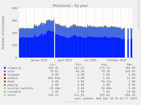141x105 pixels.
Task: Click the 'Number of processes' axis title
Action: pos(3,33)
